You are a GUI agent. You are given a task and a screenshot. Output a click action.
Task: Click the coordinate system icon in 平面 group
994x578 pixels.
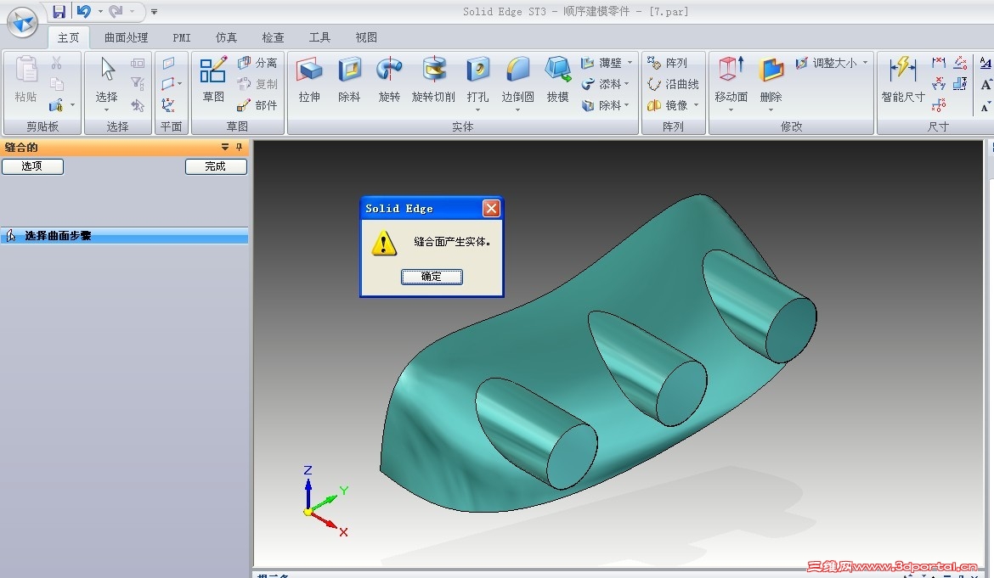(168, 105)
